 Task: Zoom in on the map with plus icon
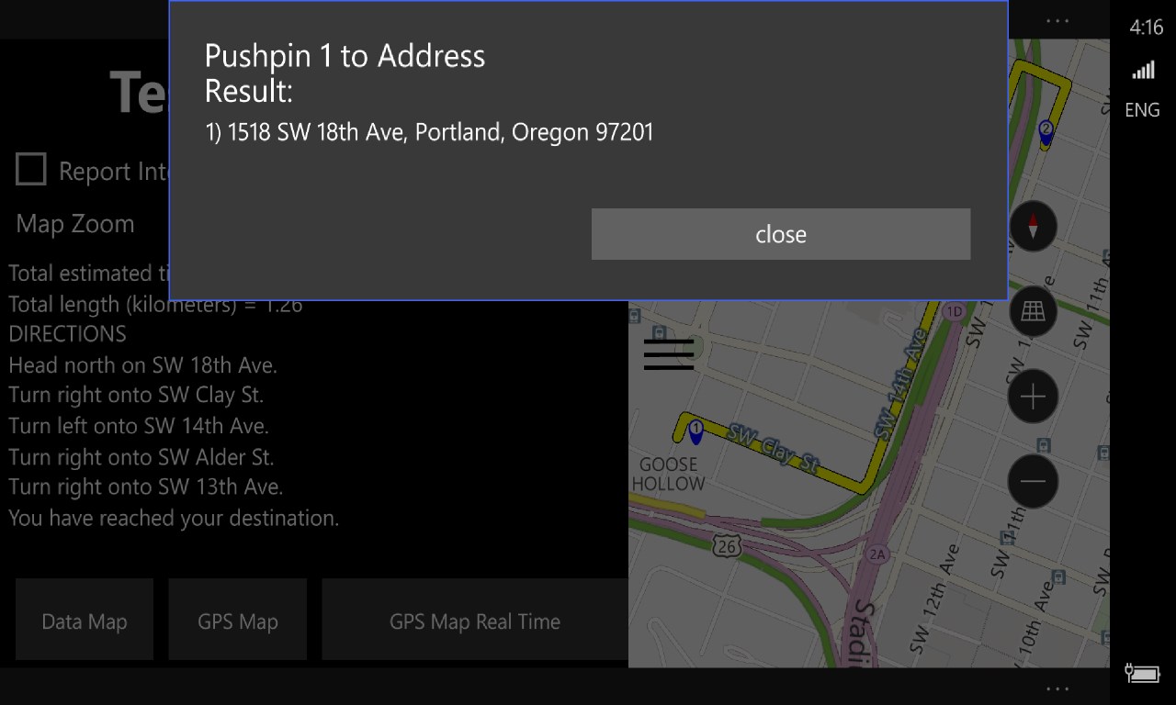1033,397
